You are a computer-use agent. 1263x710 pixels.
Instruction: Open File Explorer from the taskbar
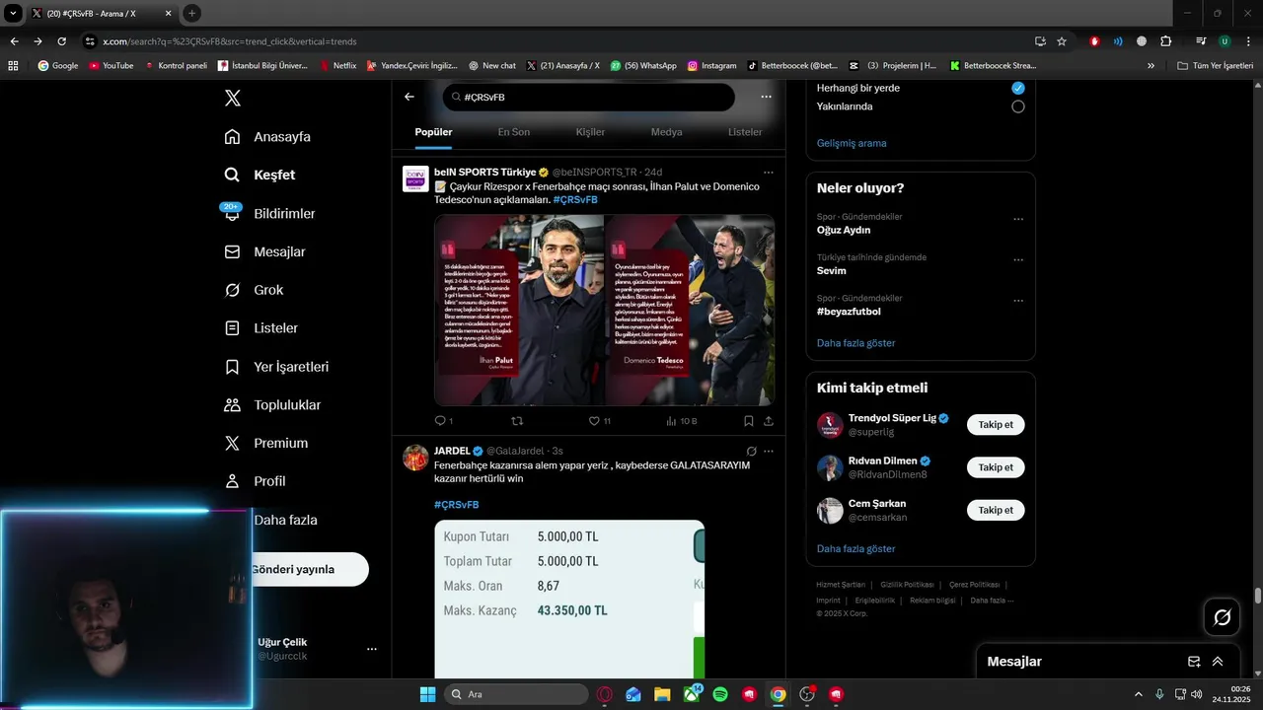click(x=662, y=694)
